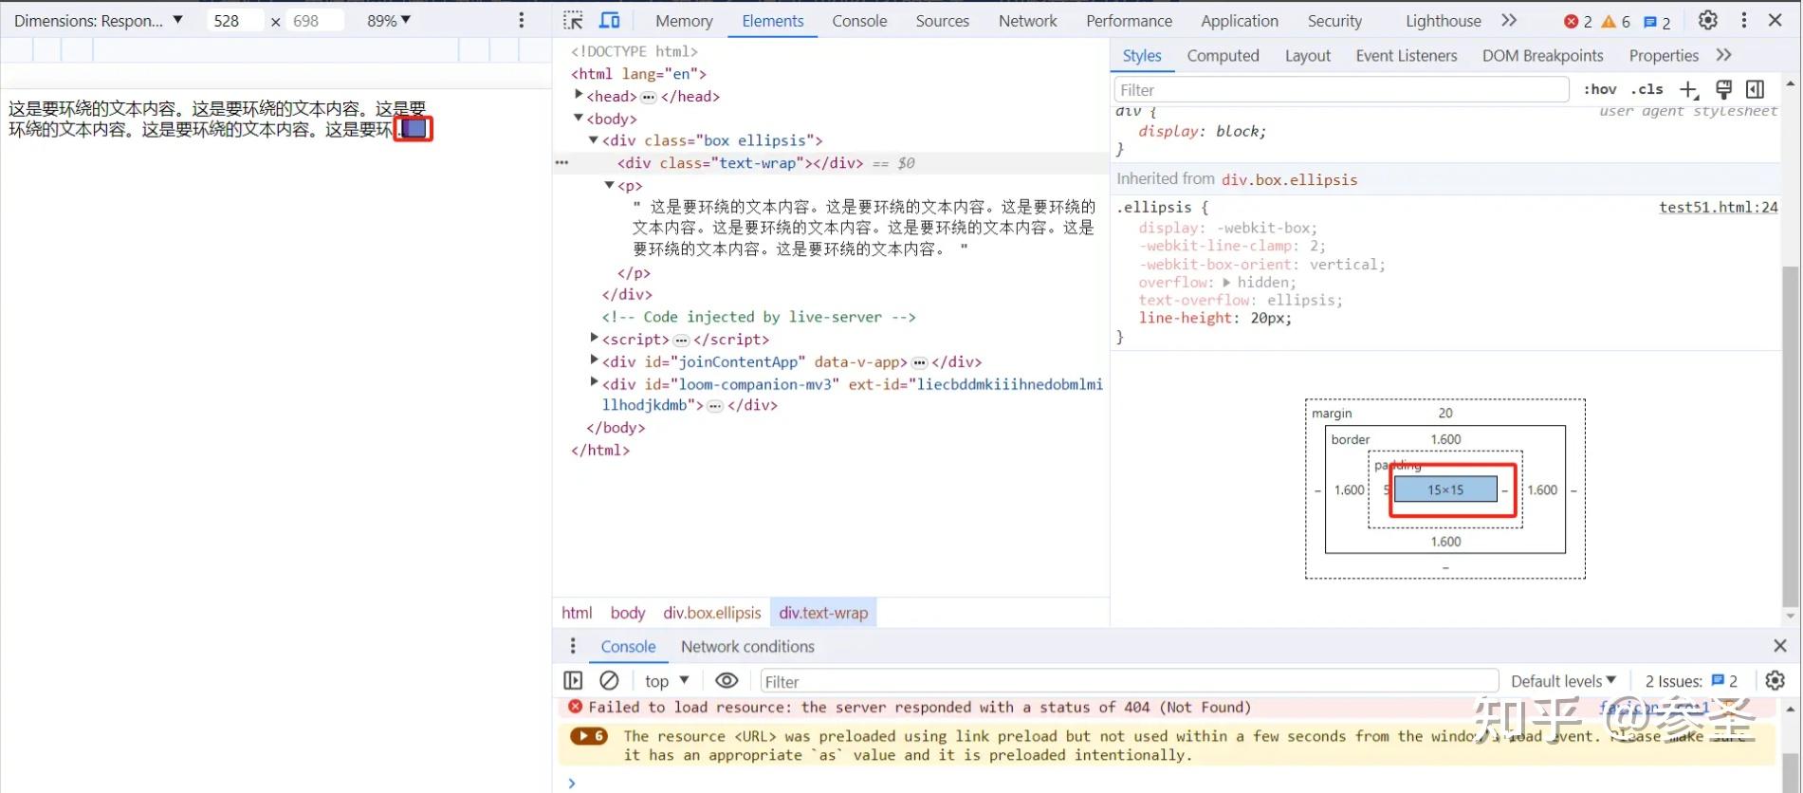
Task: Click the div.box.ellipsis inherited-from link
Action: [x=1289, y=179]
